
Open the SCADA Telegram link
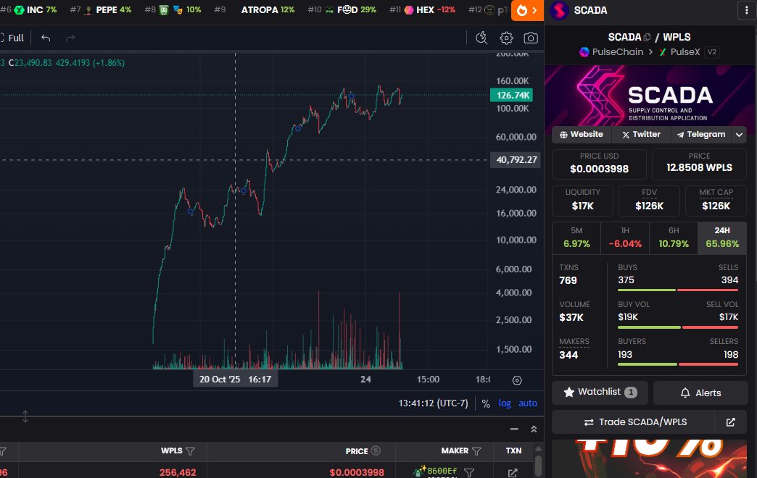point(701,135)
